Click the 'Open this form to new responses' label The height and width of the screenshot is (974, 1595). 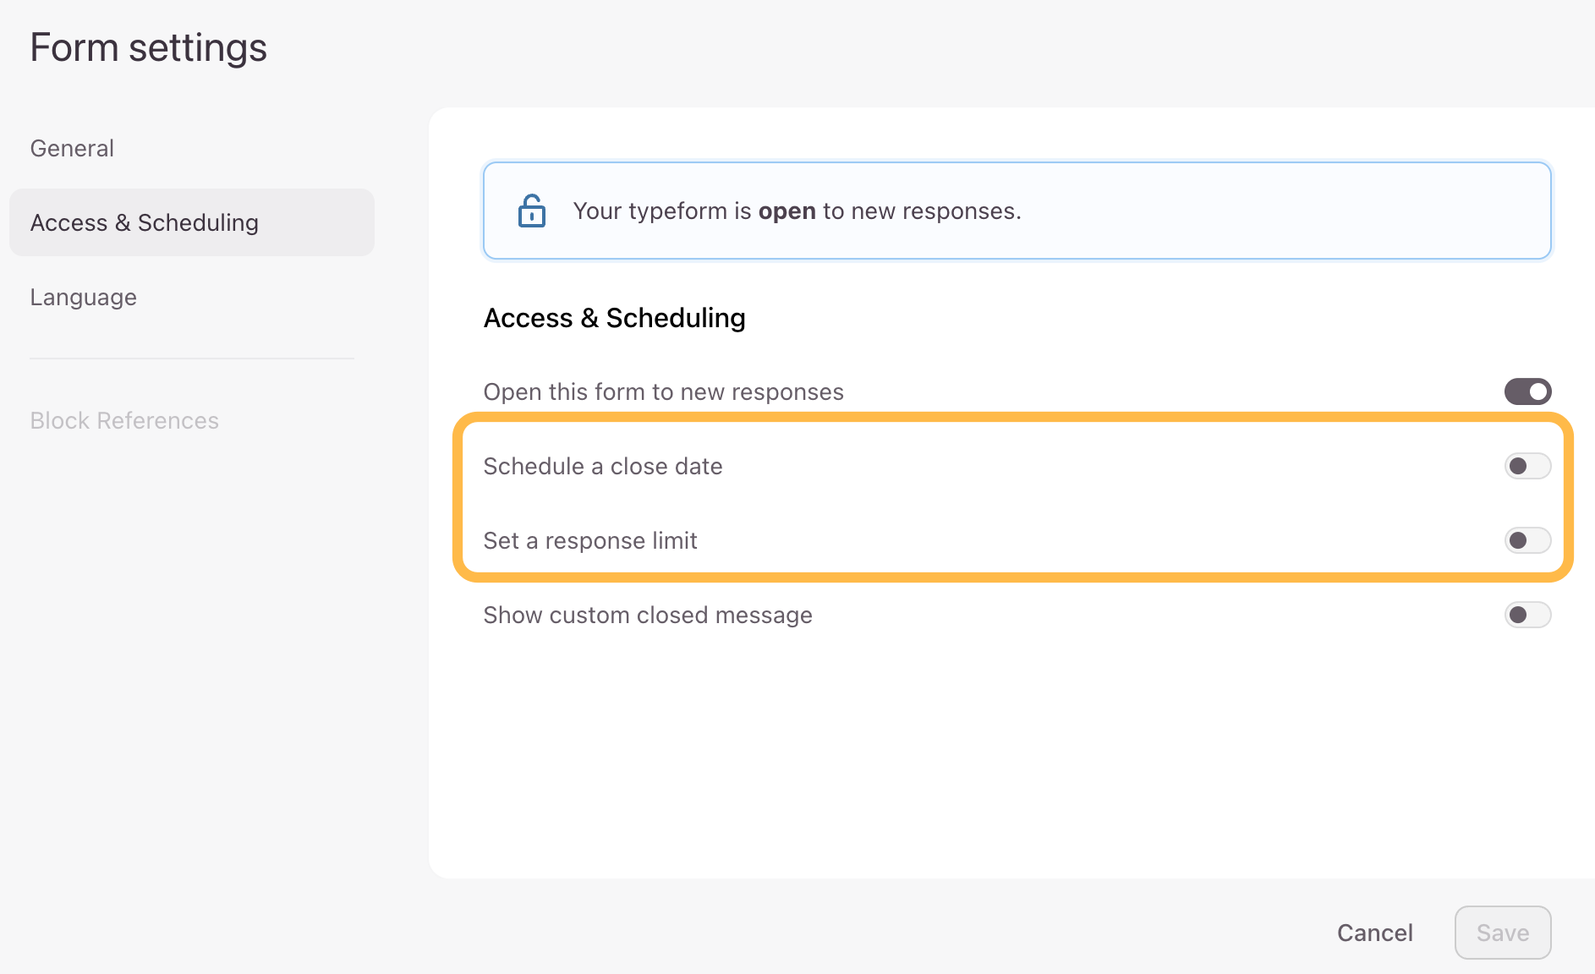(663, 392)
